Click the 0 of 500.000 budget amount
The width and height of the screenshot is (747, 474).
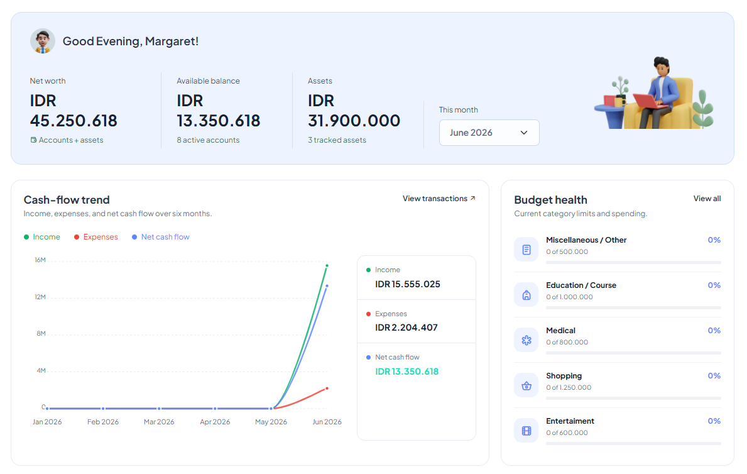[567, 252]
